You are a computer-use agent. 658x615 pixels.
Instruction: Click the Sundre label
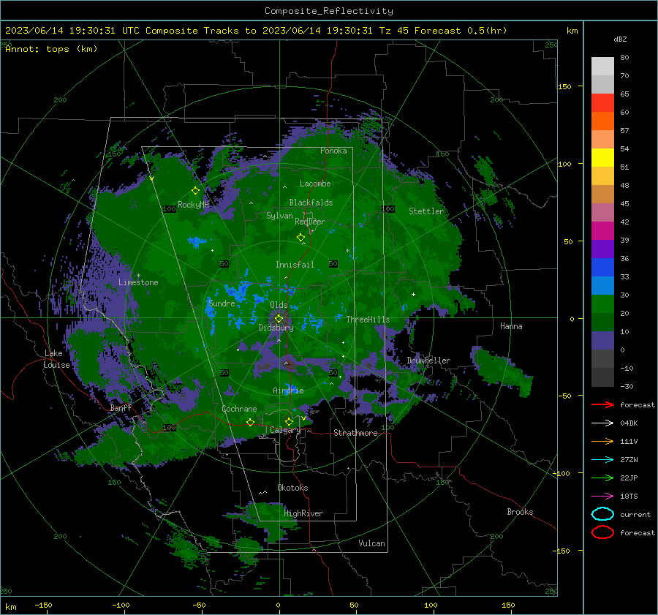[x=222, y=303]
